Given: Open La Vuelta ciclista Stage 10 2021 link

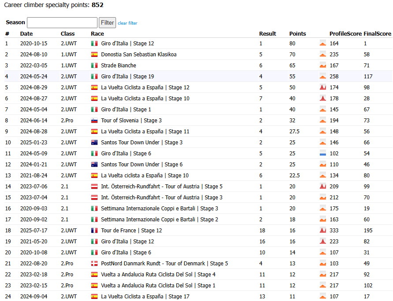Looking at the screenshot, I should tap(145, 176).
